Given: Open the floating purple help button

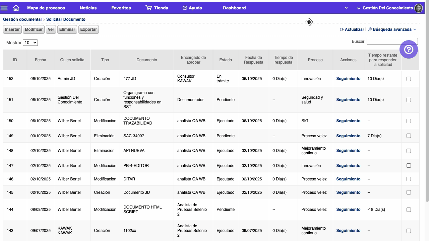Looking at the screenshot, I should tap(409, 49).
